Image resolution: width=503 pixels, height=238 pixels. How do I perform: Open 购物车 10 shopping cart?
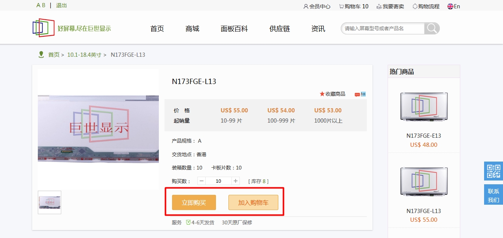[x=354, y=6]
